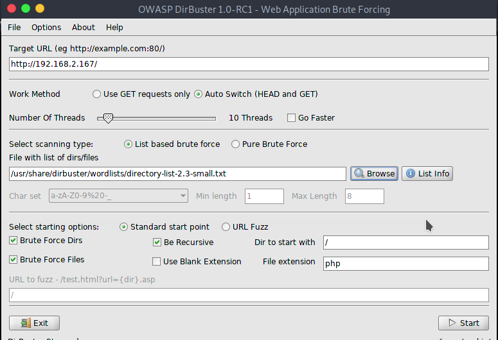Viewport: 498px width, 340px height.
Task: Enable Use Blank Extension
Action: (x=156, y=261)
